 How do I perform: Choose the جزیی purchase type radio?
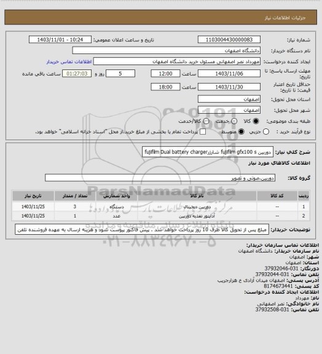point(266,132)
